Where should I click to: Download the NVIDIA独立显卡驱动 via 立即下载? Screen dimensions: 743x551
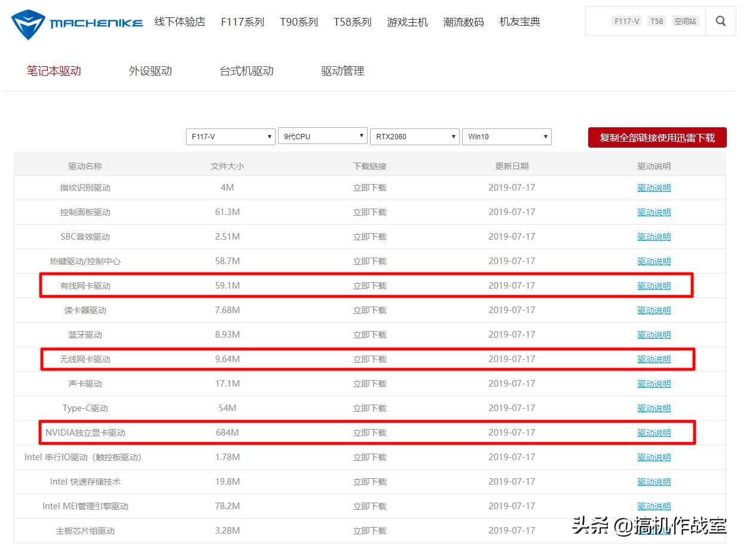click(x=369, y=432)
